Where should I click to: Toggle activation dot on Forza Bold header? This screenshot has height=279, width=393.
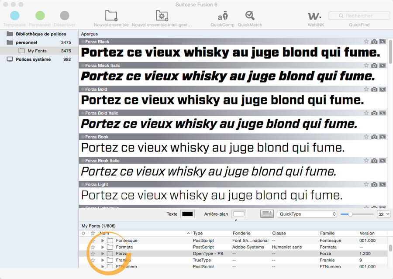(83, 89)
